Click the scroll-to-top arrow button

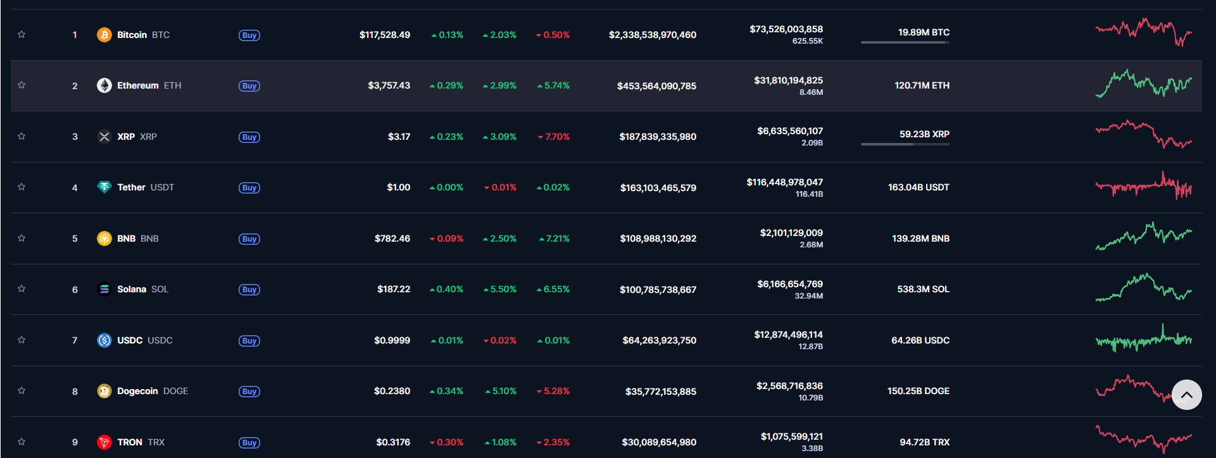[1186, 395]
